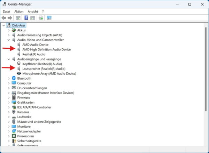Click the Back arrow toolbar icon
This screenshot has width=209, height=153.
point(4,18)
